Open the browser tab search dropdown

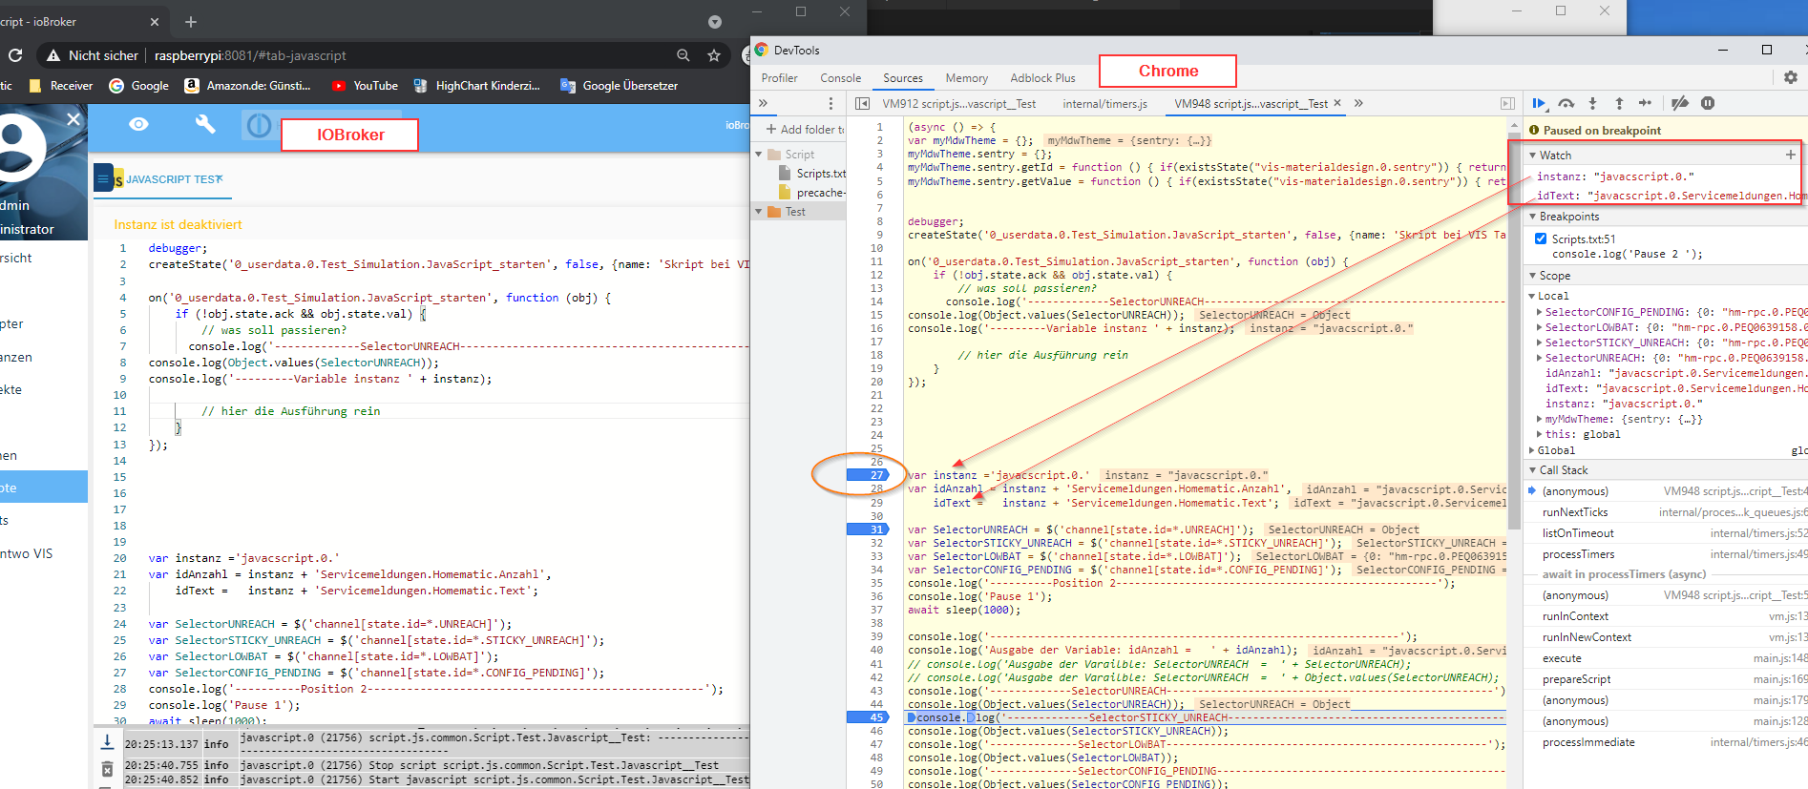(x=715, y=21)
